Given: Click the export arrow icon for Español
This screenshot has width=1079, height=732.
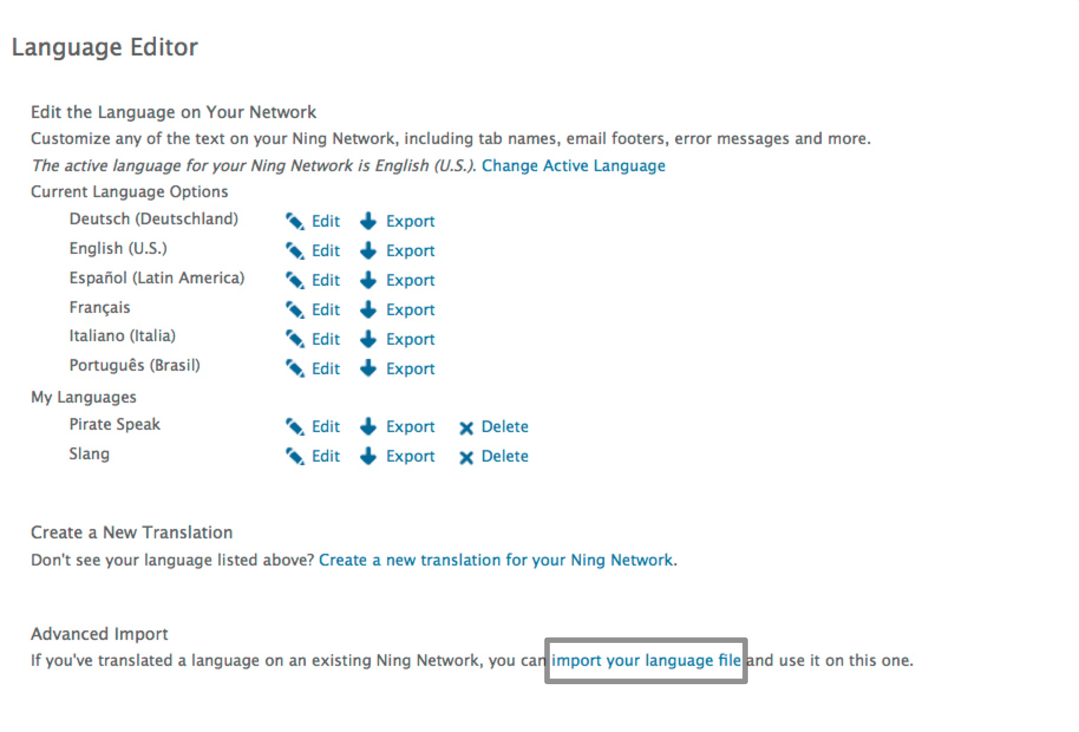Looking at the screenshot, I should point(368,280).
